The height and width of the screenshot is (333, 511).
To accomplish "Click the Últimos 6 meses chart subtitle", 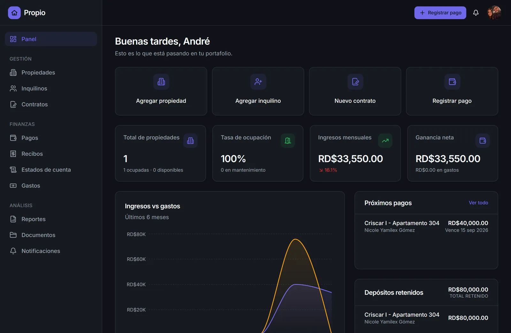I will pyautogui.click(x=147, y=217).
